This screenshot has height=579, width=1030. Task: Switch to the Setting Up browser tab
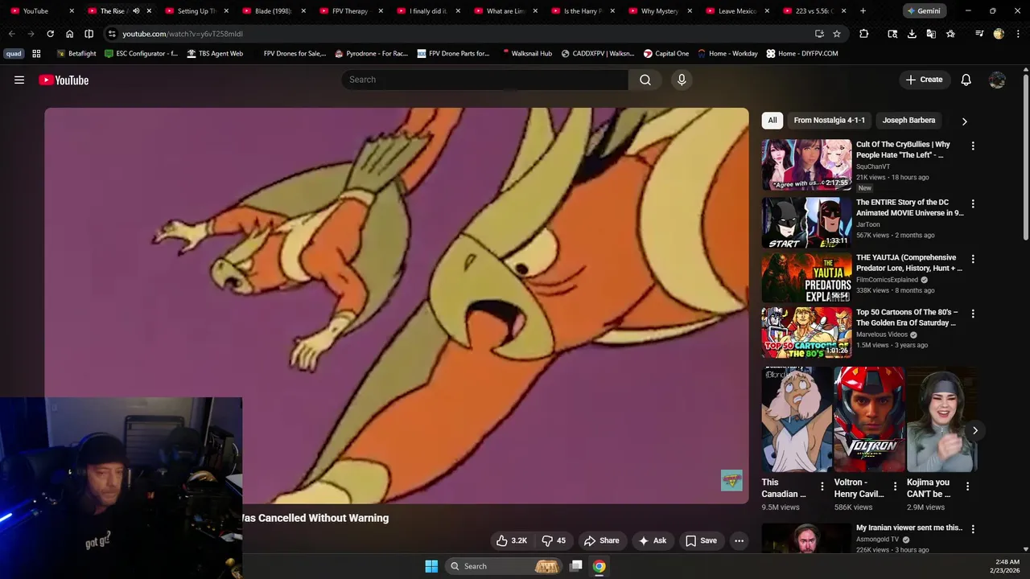pos(197,11)
